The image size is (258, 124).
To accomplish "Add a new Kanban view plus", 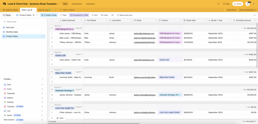I will click(42, 102).
